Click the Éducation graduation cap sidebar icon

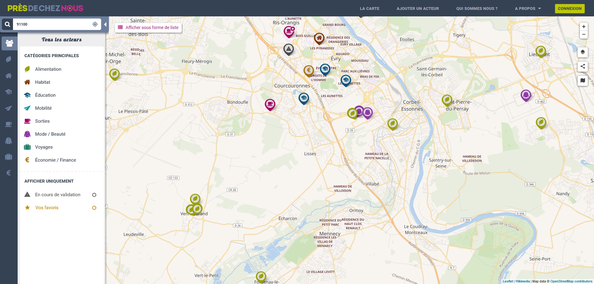(x=9, y=92)
